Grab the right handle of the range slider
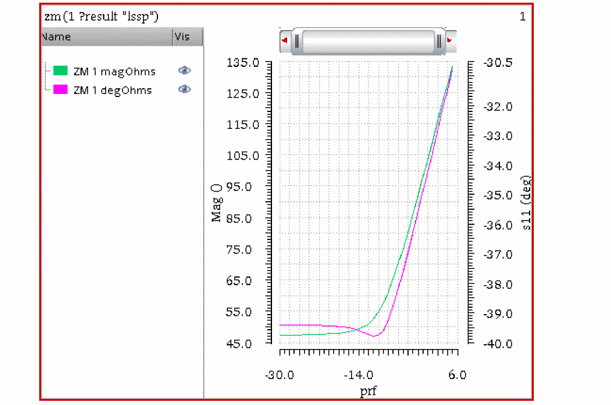 439,41
